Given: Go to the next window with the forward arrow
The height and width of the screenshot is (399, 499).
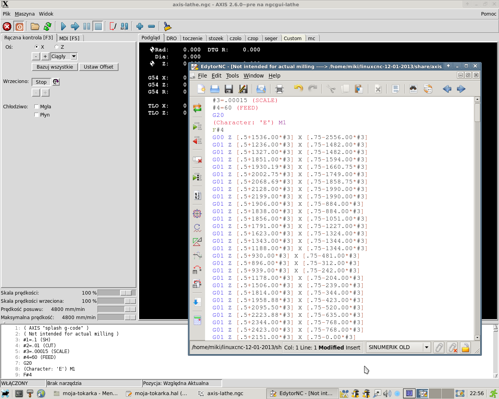Looking at the screenshot, I should [461, 89].
